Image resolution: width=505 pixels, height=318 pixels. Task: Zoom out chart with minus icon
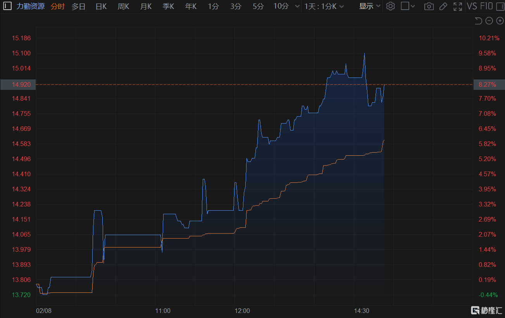(x=489, y=21)
